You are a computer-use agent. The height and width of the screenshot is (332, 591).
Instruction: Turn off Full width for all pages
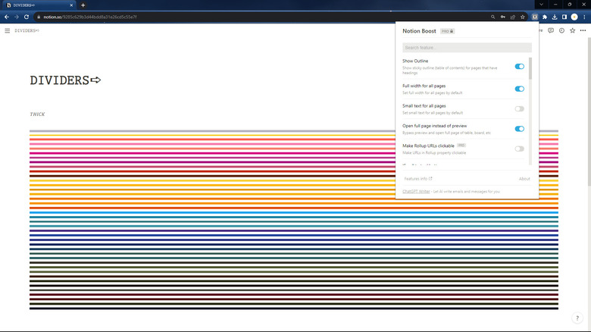coord(519,89)
